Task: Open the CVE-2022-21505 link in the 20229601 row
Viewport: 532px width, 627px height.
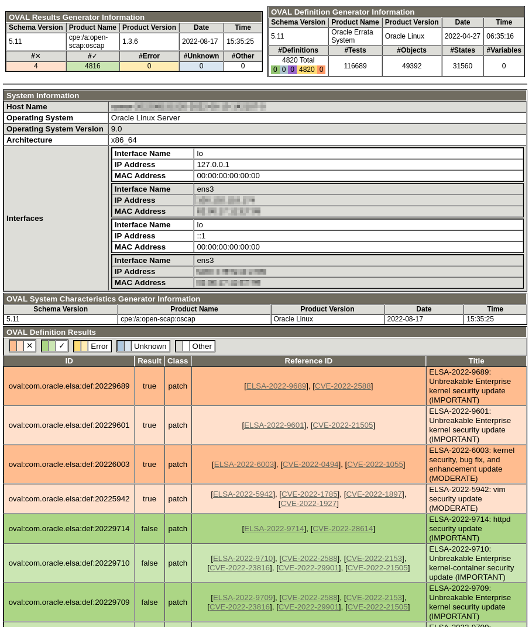Action: [342, 425]
